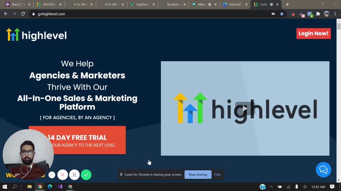Show hidden system tray icons chevron
Image resolution: width=341 pixels, height=191 pixels.
[x=271, y=187]
